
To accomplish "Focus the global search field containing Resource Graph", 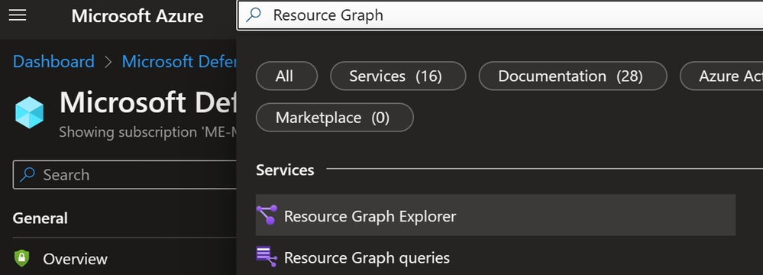I will click(501, 15).
